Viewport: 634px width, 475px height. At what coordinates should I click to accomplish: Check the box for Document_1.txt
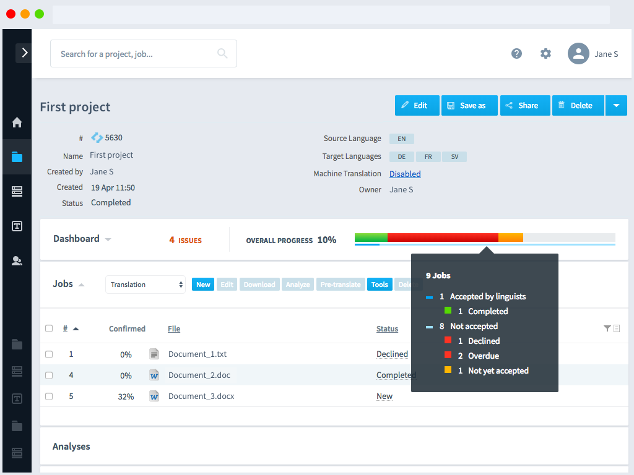click(x=49, y=354)
